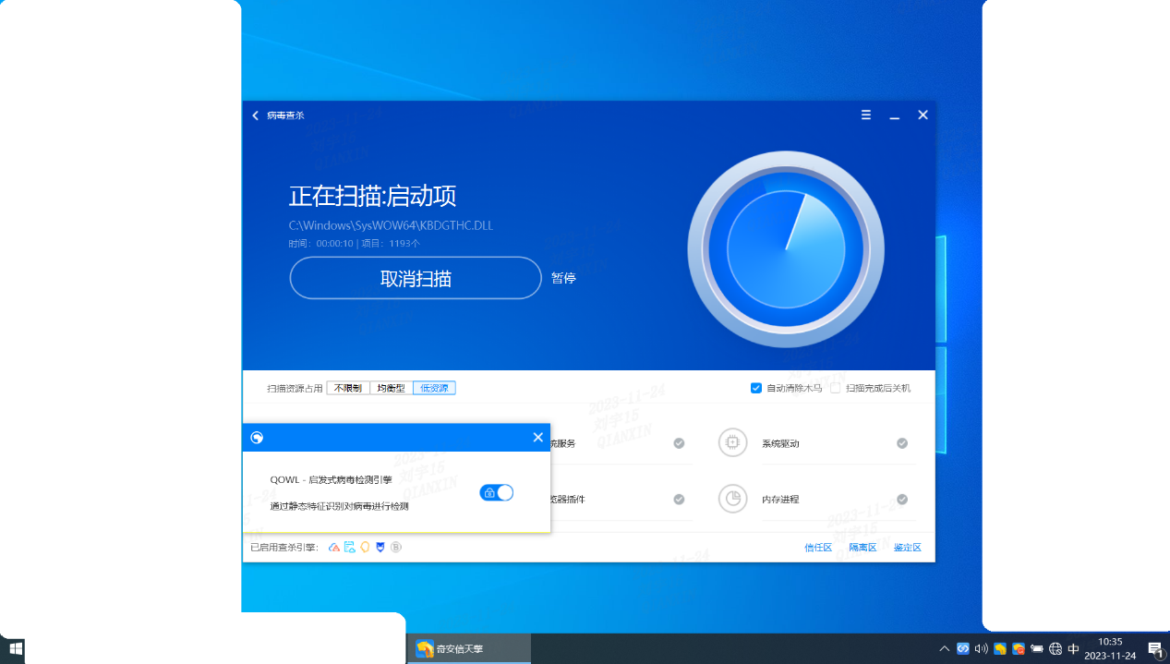Enable the 扫描完成后关机 checkbox
The width and height of the screenshot is (1170, 664).
point(835,388)
